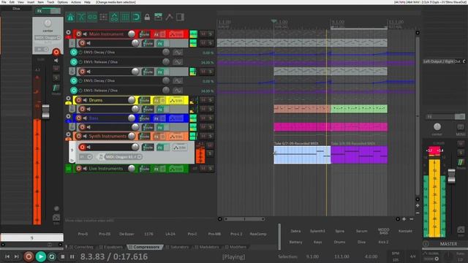Toggle the snap magnet toolbar icon
Image resolution: width=468 pixels, height=263 pixels.
[x=136, y=17]
